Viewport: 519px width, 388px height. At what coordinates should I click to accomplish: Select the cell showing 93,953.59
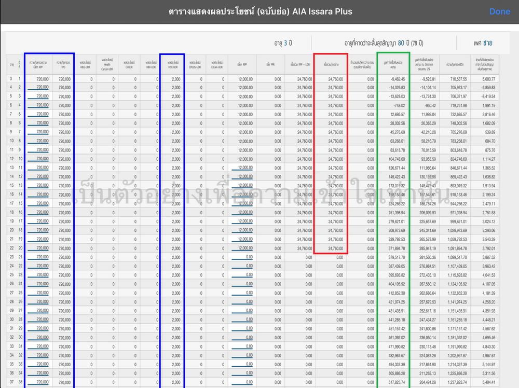pos(429,159)
